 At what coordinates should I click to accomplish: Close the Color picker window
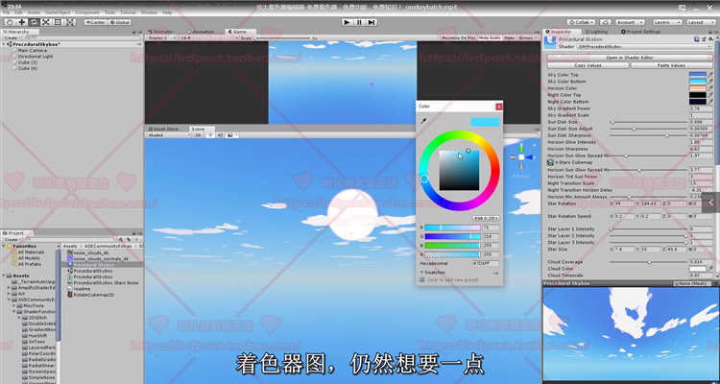(498, 107)
